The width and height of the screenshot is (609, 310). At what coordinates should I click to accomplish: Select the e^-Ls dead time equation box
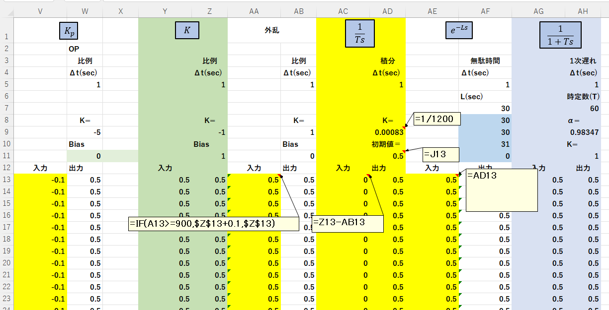point(458,31)
